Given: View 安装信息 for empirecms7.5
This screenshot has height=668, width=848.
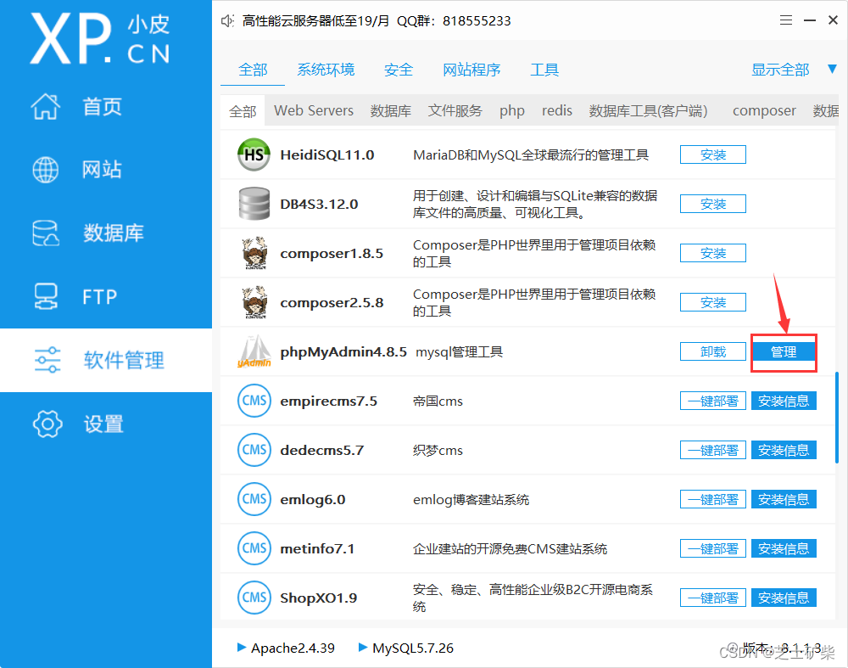Looking at the screenshot, I should click(x=784, y=401).
